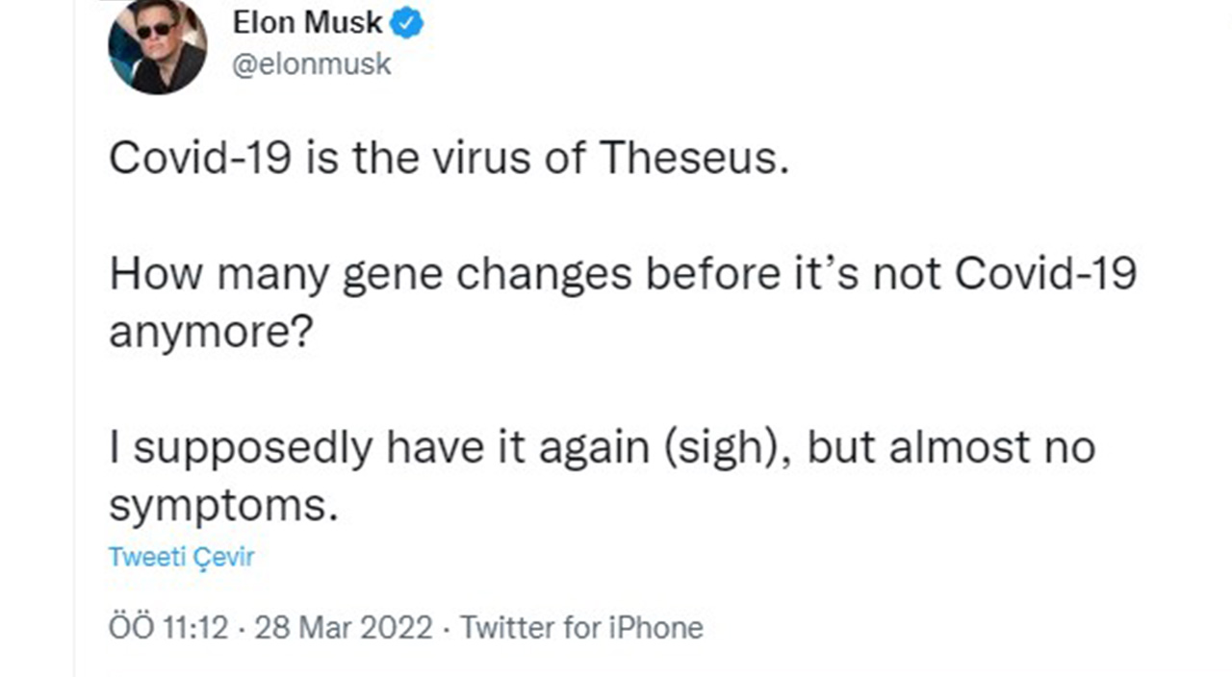Click the first line of the tweet text

tap(449, 157)
